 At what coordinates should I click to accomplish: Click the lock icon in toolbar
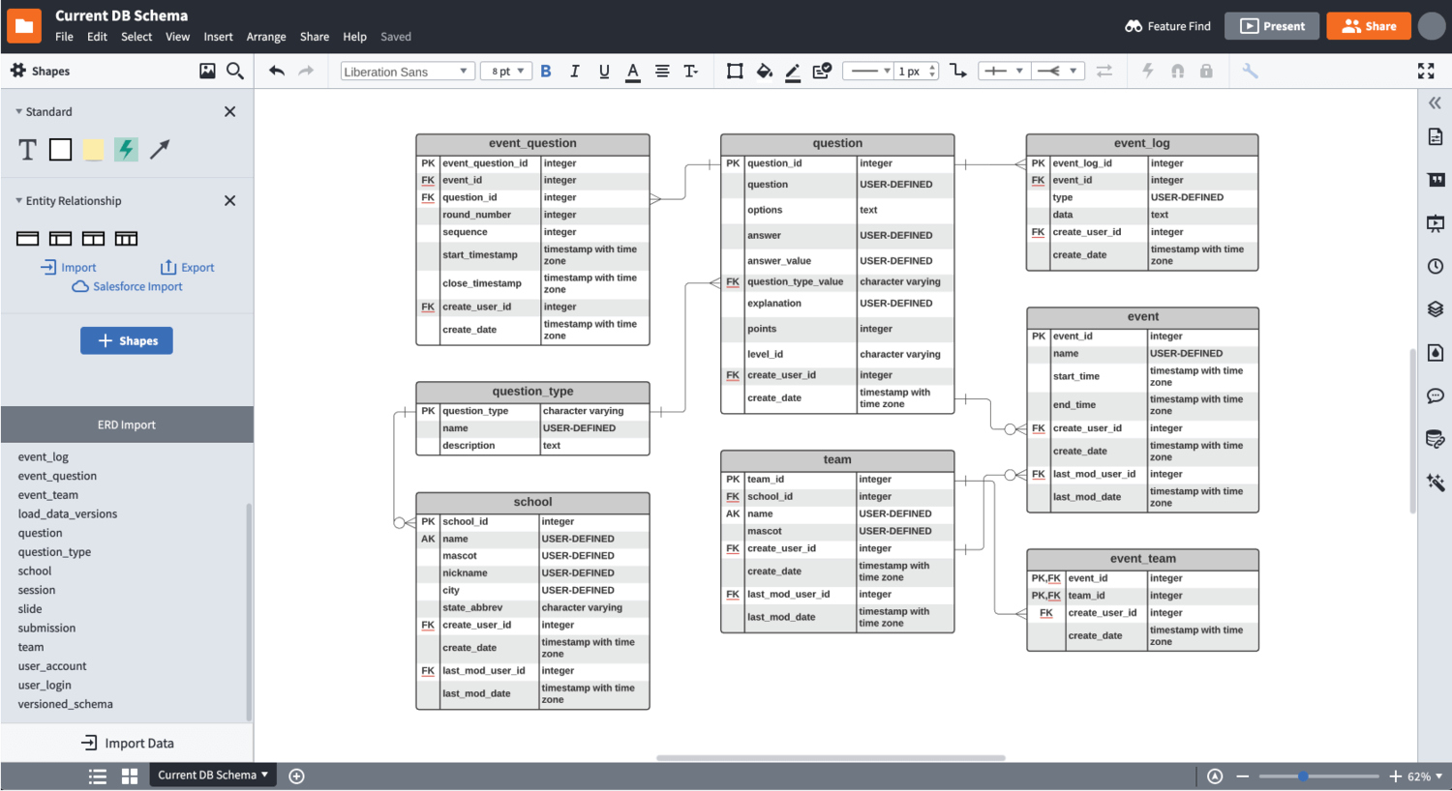point(1206,71)
